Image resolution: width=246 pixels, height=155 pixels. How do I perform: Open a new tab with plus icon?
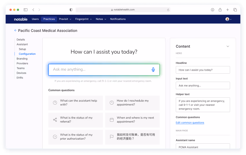coord(227,10)
